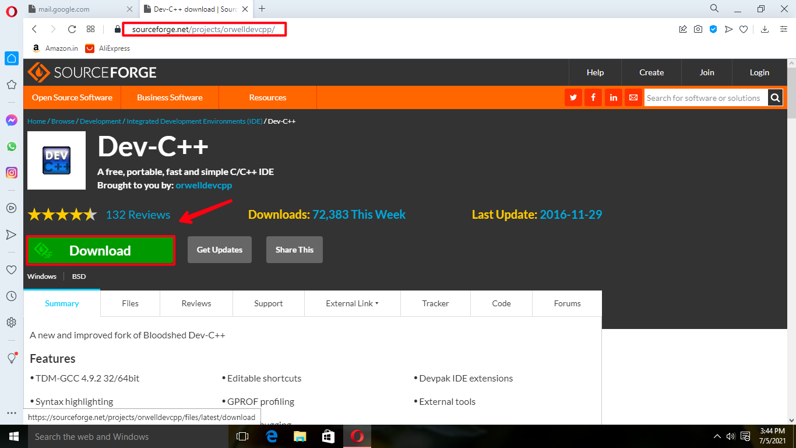Open the 132 Reviews link
796x448 pixels.
click(x=138, y=215)
